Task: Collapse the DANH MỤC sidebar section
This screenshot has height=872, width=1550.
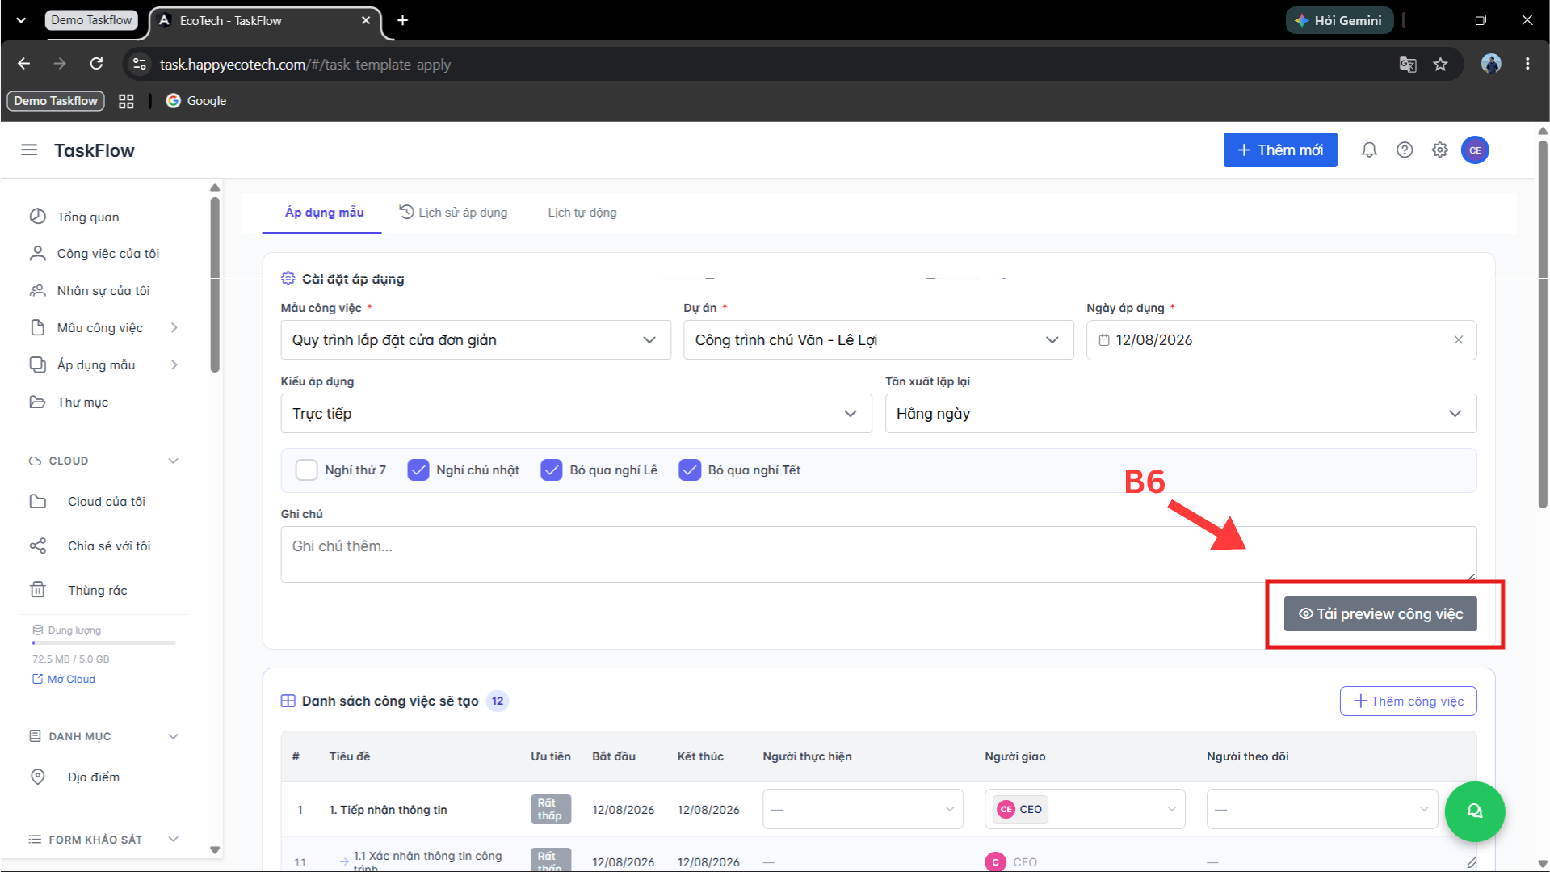Action: click(x=173, y=736)
